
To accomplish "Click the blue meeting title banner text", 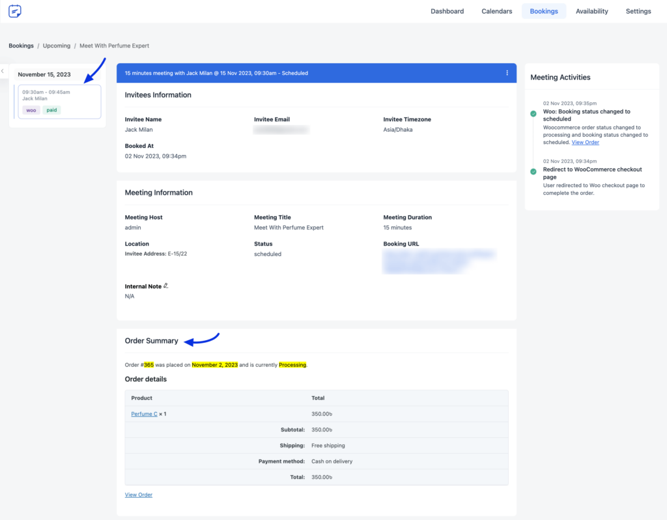I will 216,73.
